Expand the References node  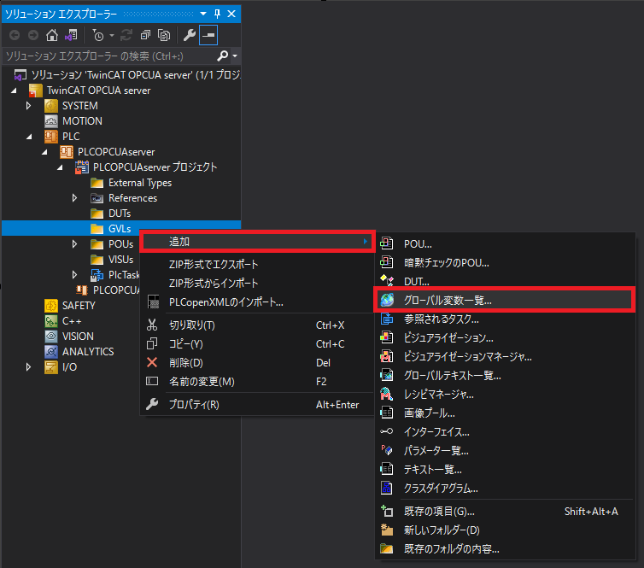[x=74, y=198]
